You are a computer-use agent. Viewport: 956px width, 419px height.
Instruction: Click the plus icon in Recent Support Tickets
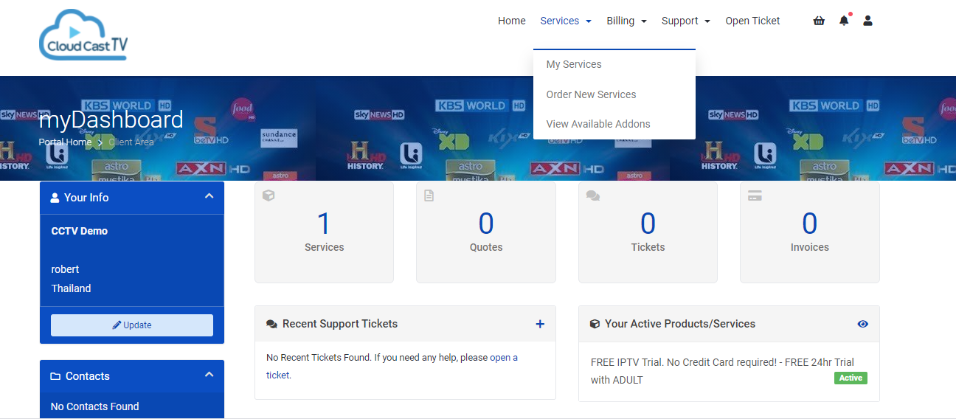click(x=540, y=324)
